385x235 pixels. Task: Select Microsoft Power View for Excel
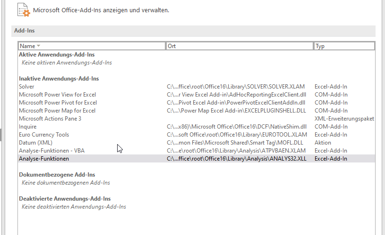tap(197, 95)
